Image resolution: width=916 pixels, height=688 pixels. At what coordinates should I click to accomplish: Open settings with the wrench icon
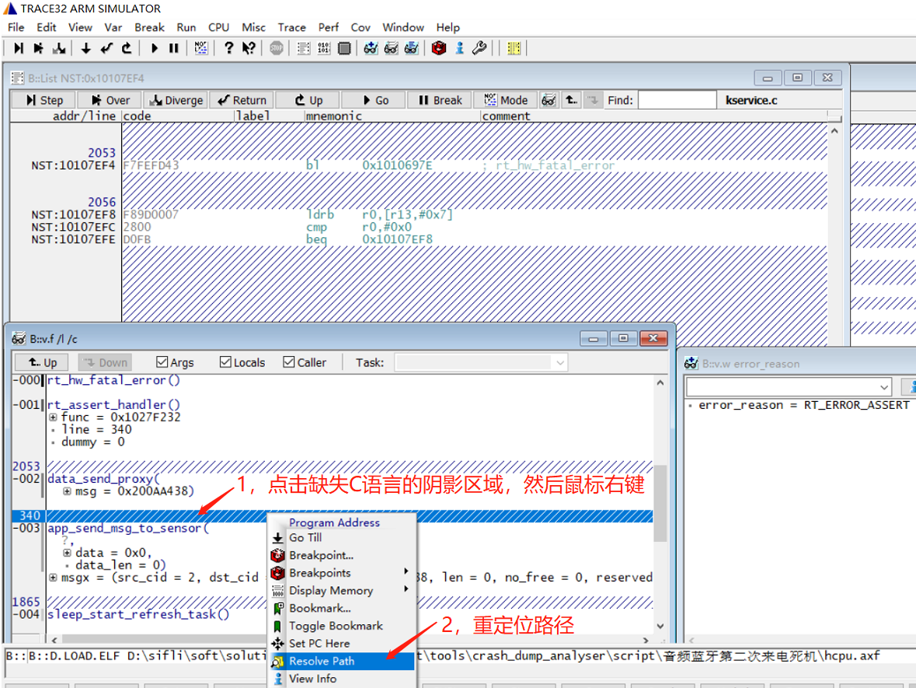pos(479,48)
